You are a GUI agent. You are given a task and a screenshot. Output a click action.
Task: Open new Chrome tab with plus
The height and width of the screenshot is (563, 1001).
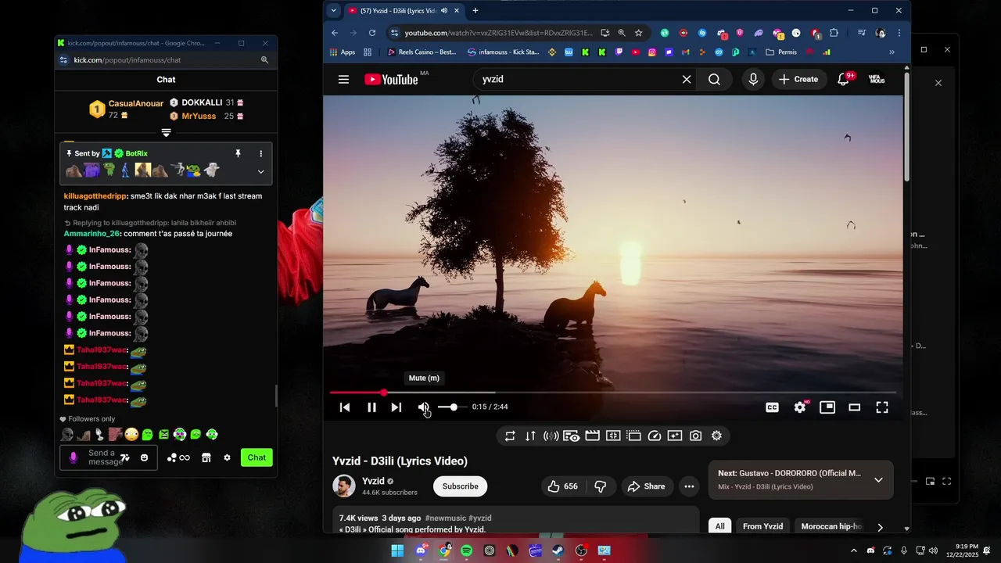[475, 10]
